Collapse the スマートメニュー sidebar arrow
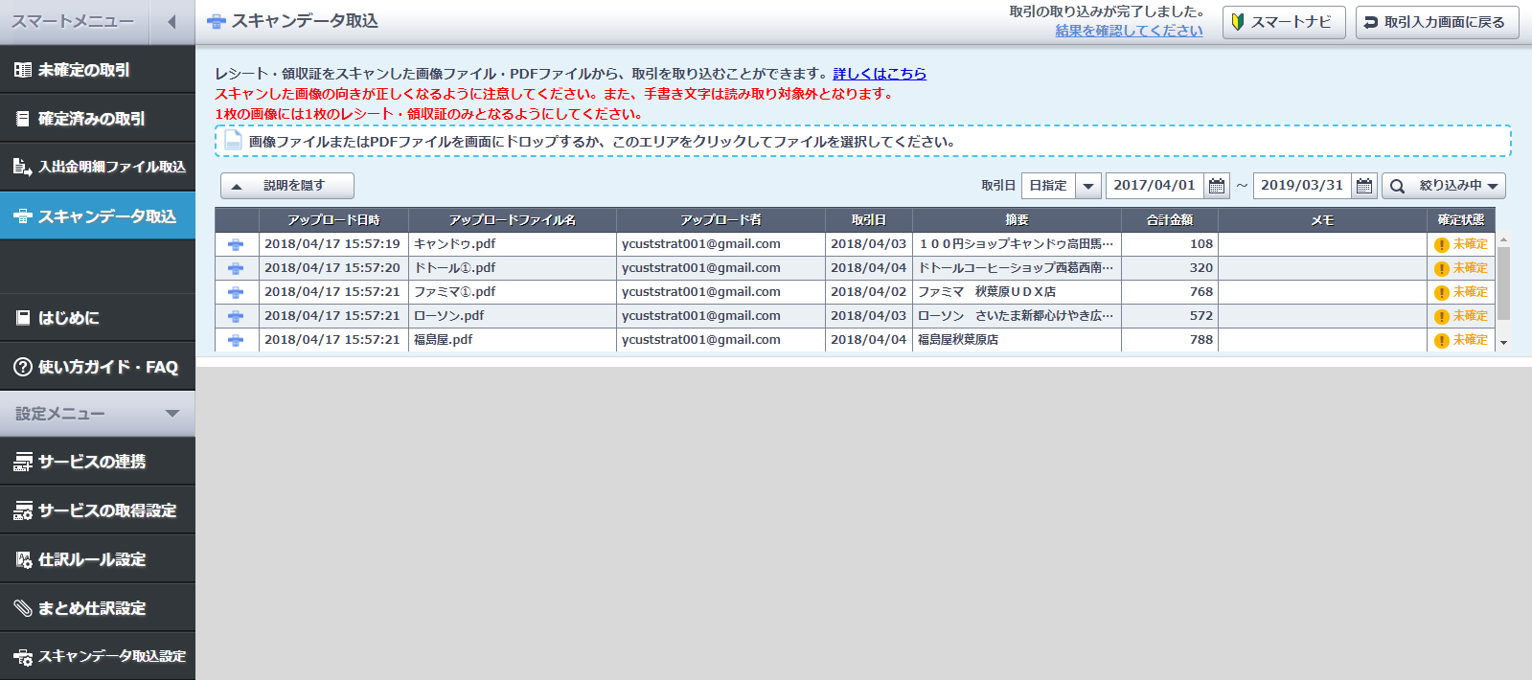1532x680 pixels. tap(172, 22)
